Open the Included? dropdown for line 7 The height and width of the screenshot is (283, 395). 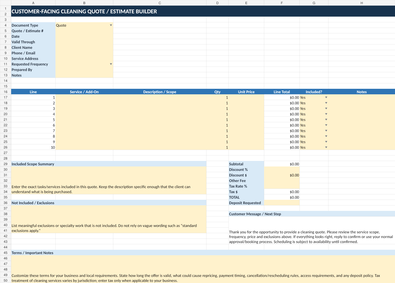pyautogui.click(x=326, y=131)
